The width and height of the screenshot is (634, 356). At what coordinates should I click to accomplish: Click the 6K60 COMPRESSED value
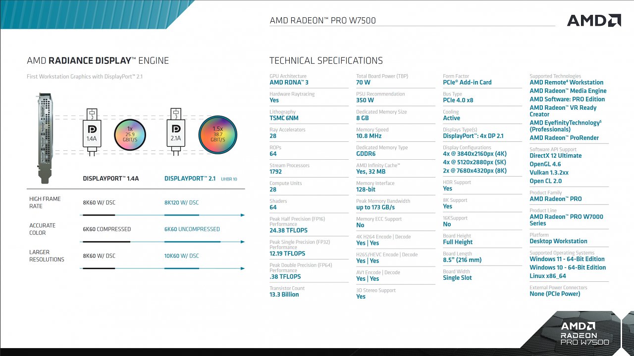107,229
